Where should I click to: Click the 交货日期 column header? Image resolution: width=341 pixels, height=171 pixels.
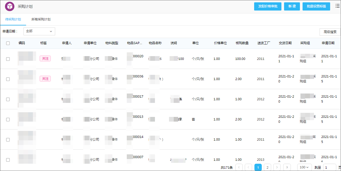[285, 43]
